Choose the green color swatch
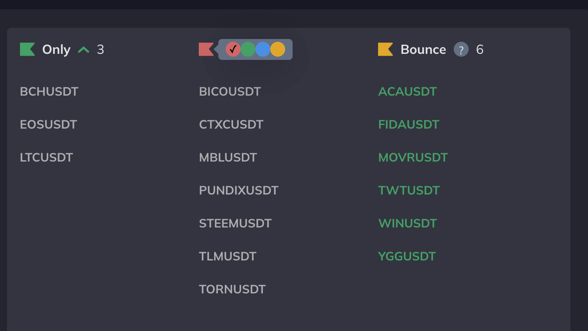 (x=248, y=49)
